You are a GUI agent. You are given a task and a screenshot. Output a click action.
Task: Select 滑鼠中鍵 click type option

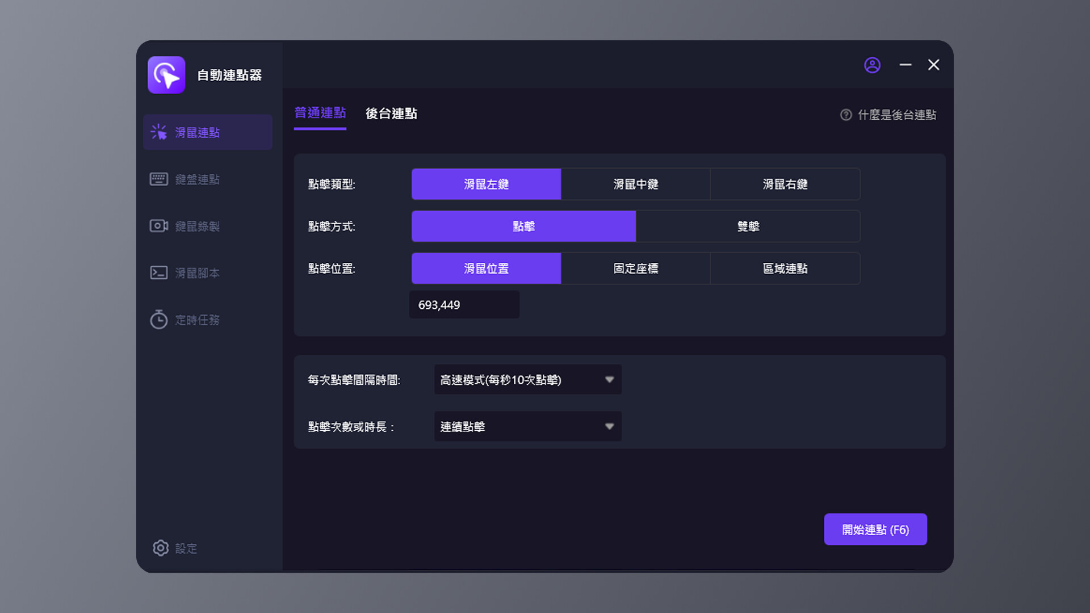click(635, 184)
